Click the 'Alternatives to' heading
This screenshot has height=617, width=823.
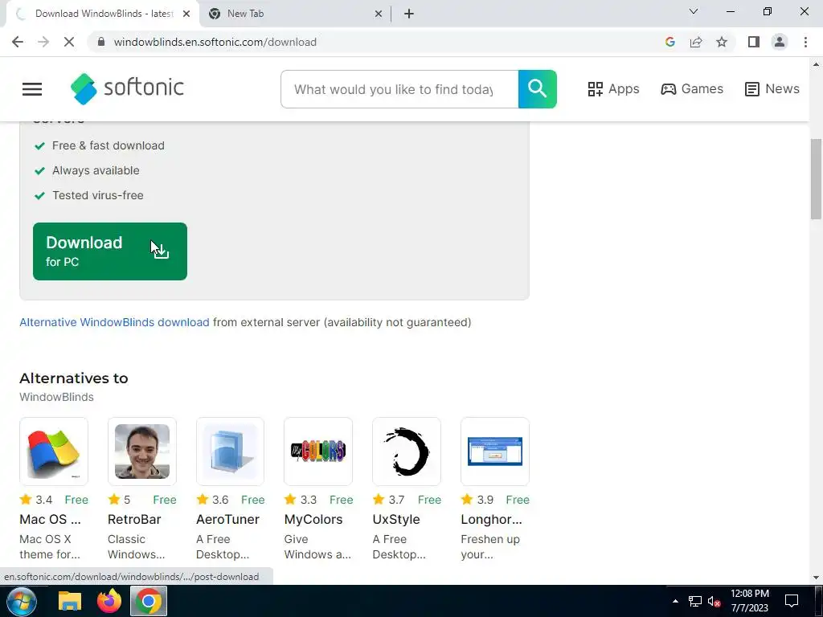(73, 378)
